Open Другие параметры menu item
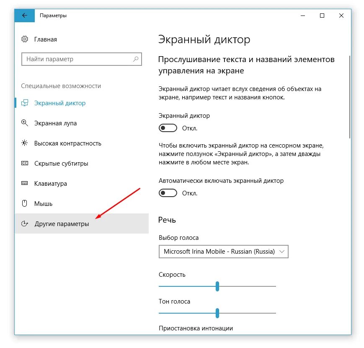This screenshot has width=364, height=348. (82, 223)
